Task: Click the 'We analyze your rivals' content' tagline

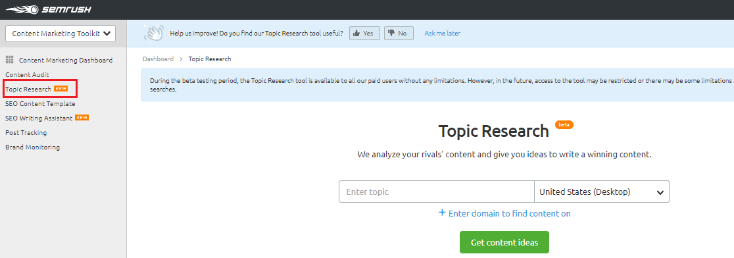Action: (x=504, y=154)
